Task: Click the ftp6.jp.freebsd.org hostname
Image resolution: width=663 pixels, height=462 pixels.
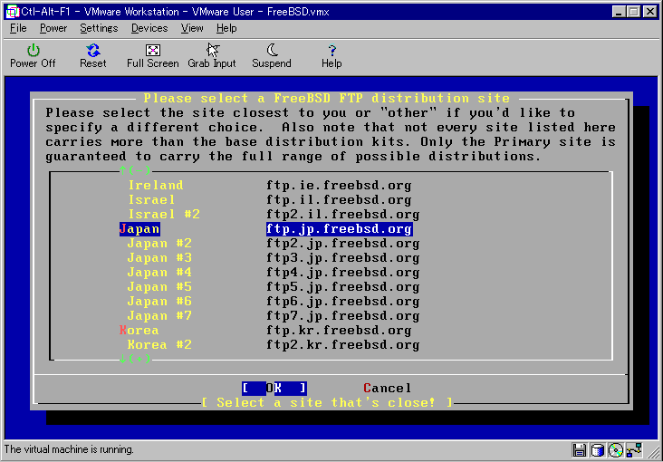Action: pos(343,302)
